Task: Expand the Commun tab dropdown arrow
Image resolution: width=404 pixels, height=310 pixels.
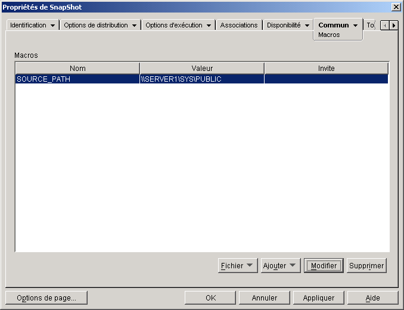Action: coord(356,26)
